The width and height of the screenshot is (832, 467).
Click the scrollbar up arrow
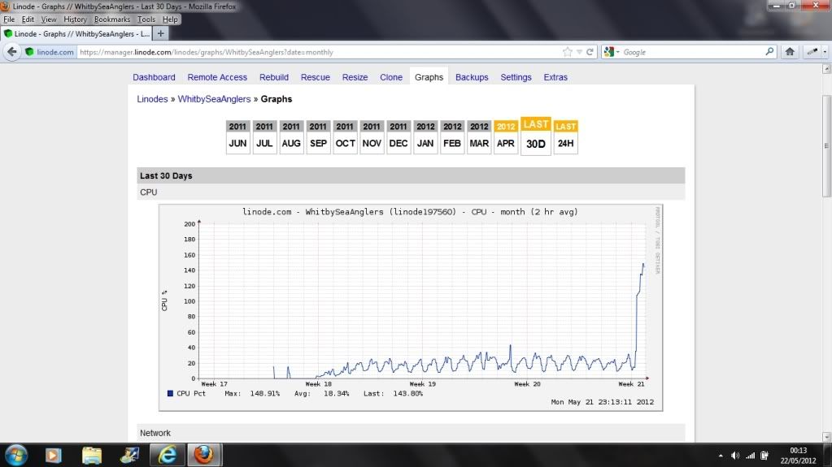pos(826,69)
